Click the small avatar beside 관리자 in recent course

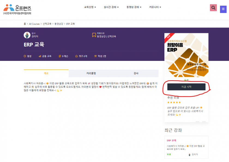tap(189, 155)
